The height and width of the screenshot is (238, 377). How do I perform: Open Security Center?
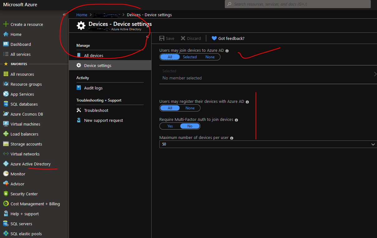24,193
